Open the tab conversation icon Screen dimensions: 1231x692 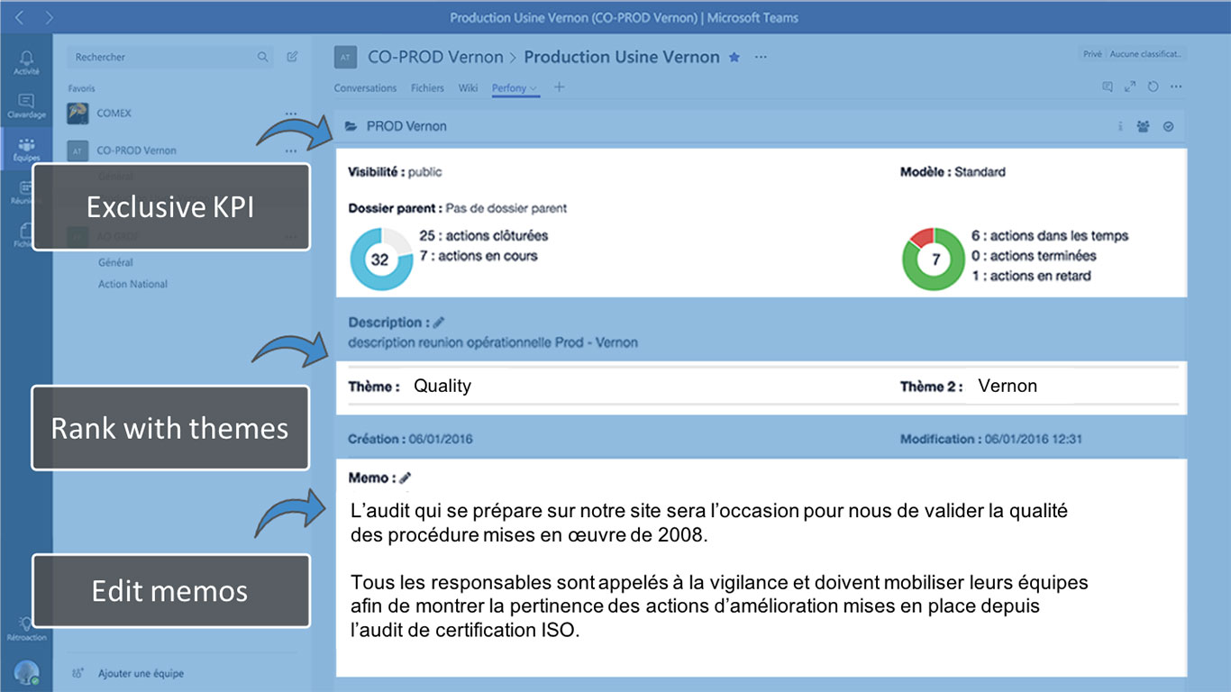[1108, 87]
